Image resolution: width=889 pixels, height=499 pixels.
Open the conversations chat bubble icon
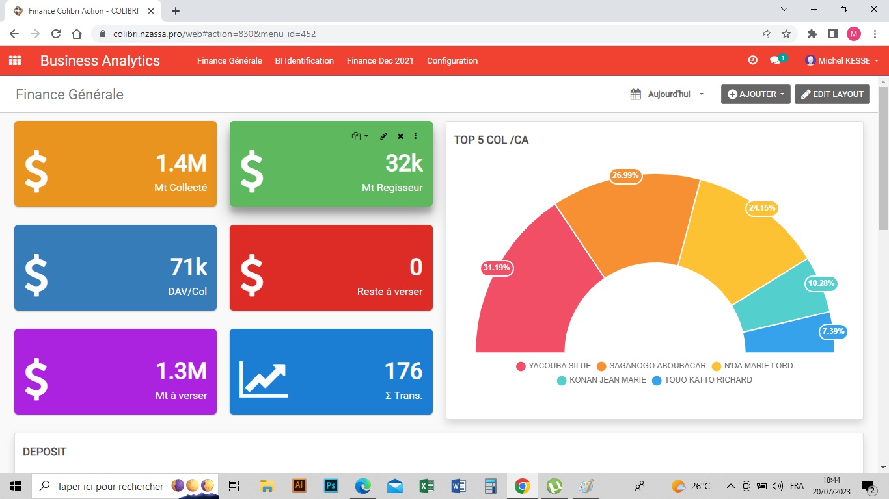tap(774, 60)
